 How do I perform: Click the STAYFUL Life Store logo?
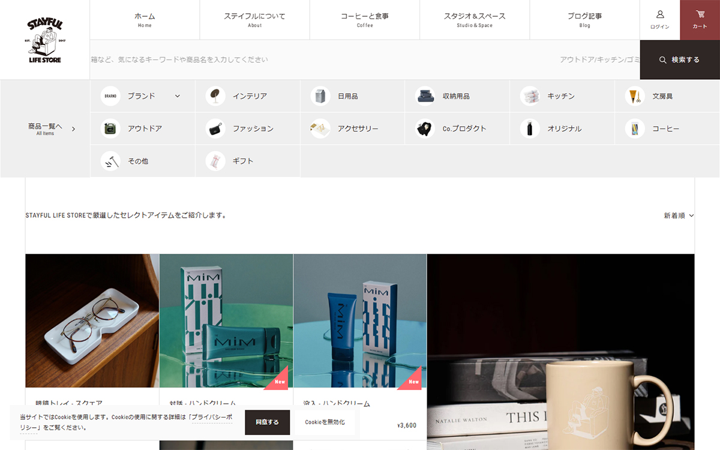point(45,40)
